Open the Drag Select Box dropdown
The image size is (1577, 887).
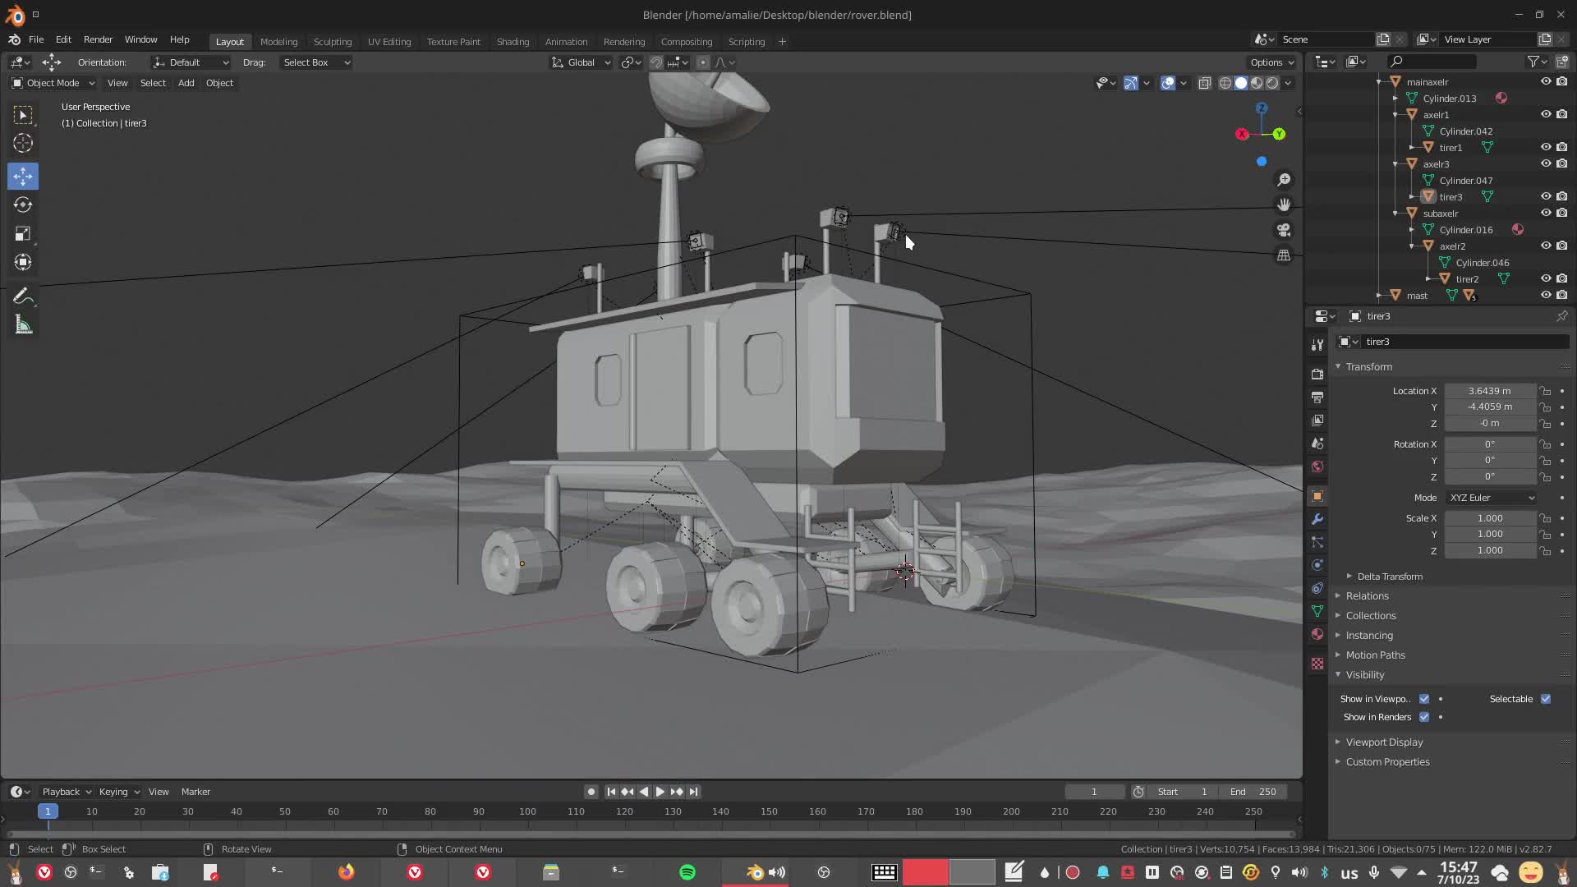316,62
